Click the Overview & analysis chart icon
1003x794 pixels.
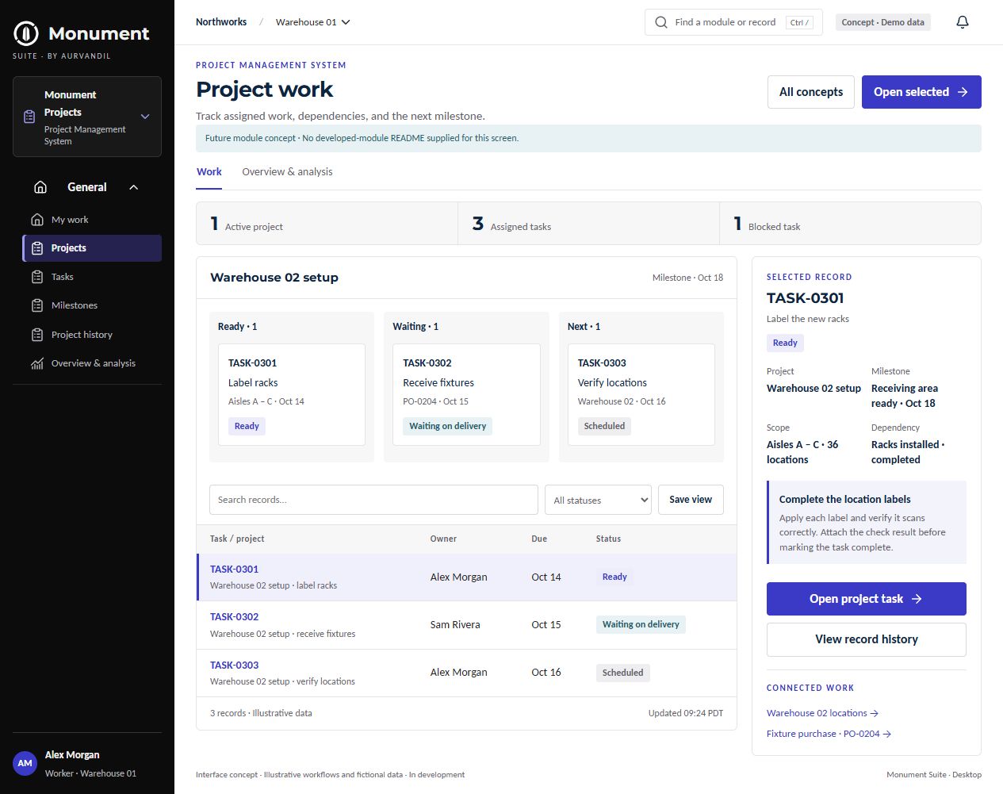click(x=37, y=363)
